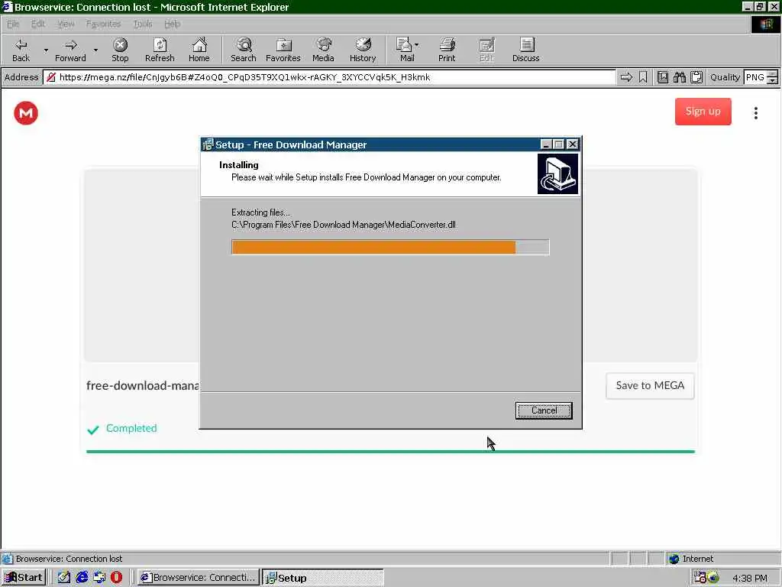Click the binoculars find icon
Image resolution: width=782 pixels, height=587 pixels.
tap(679, 77)
